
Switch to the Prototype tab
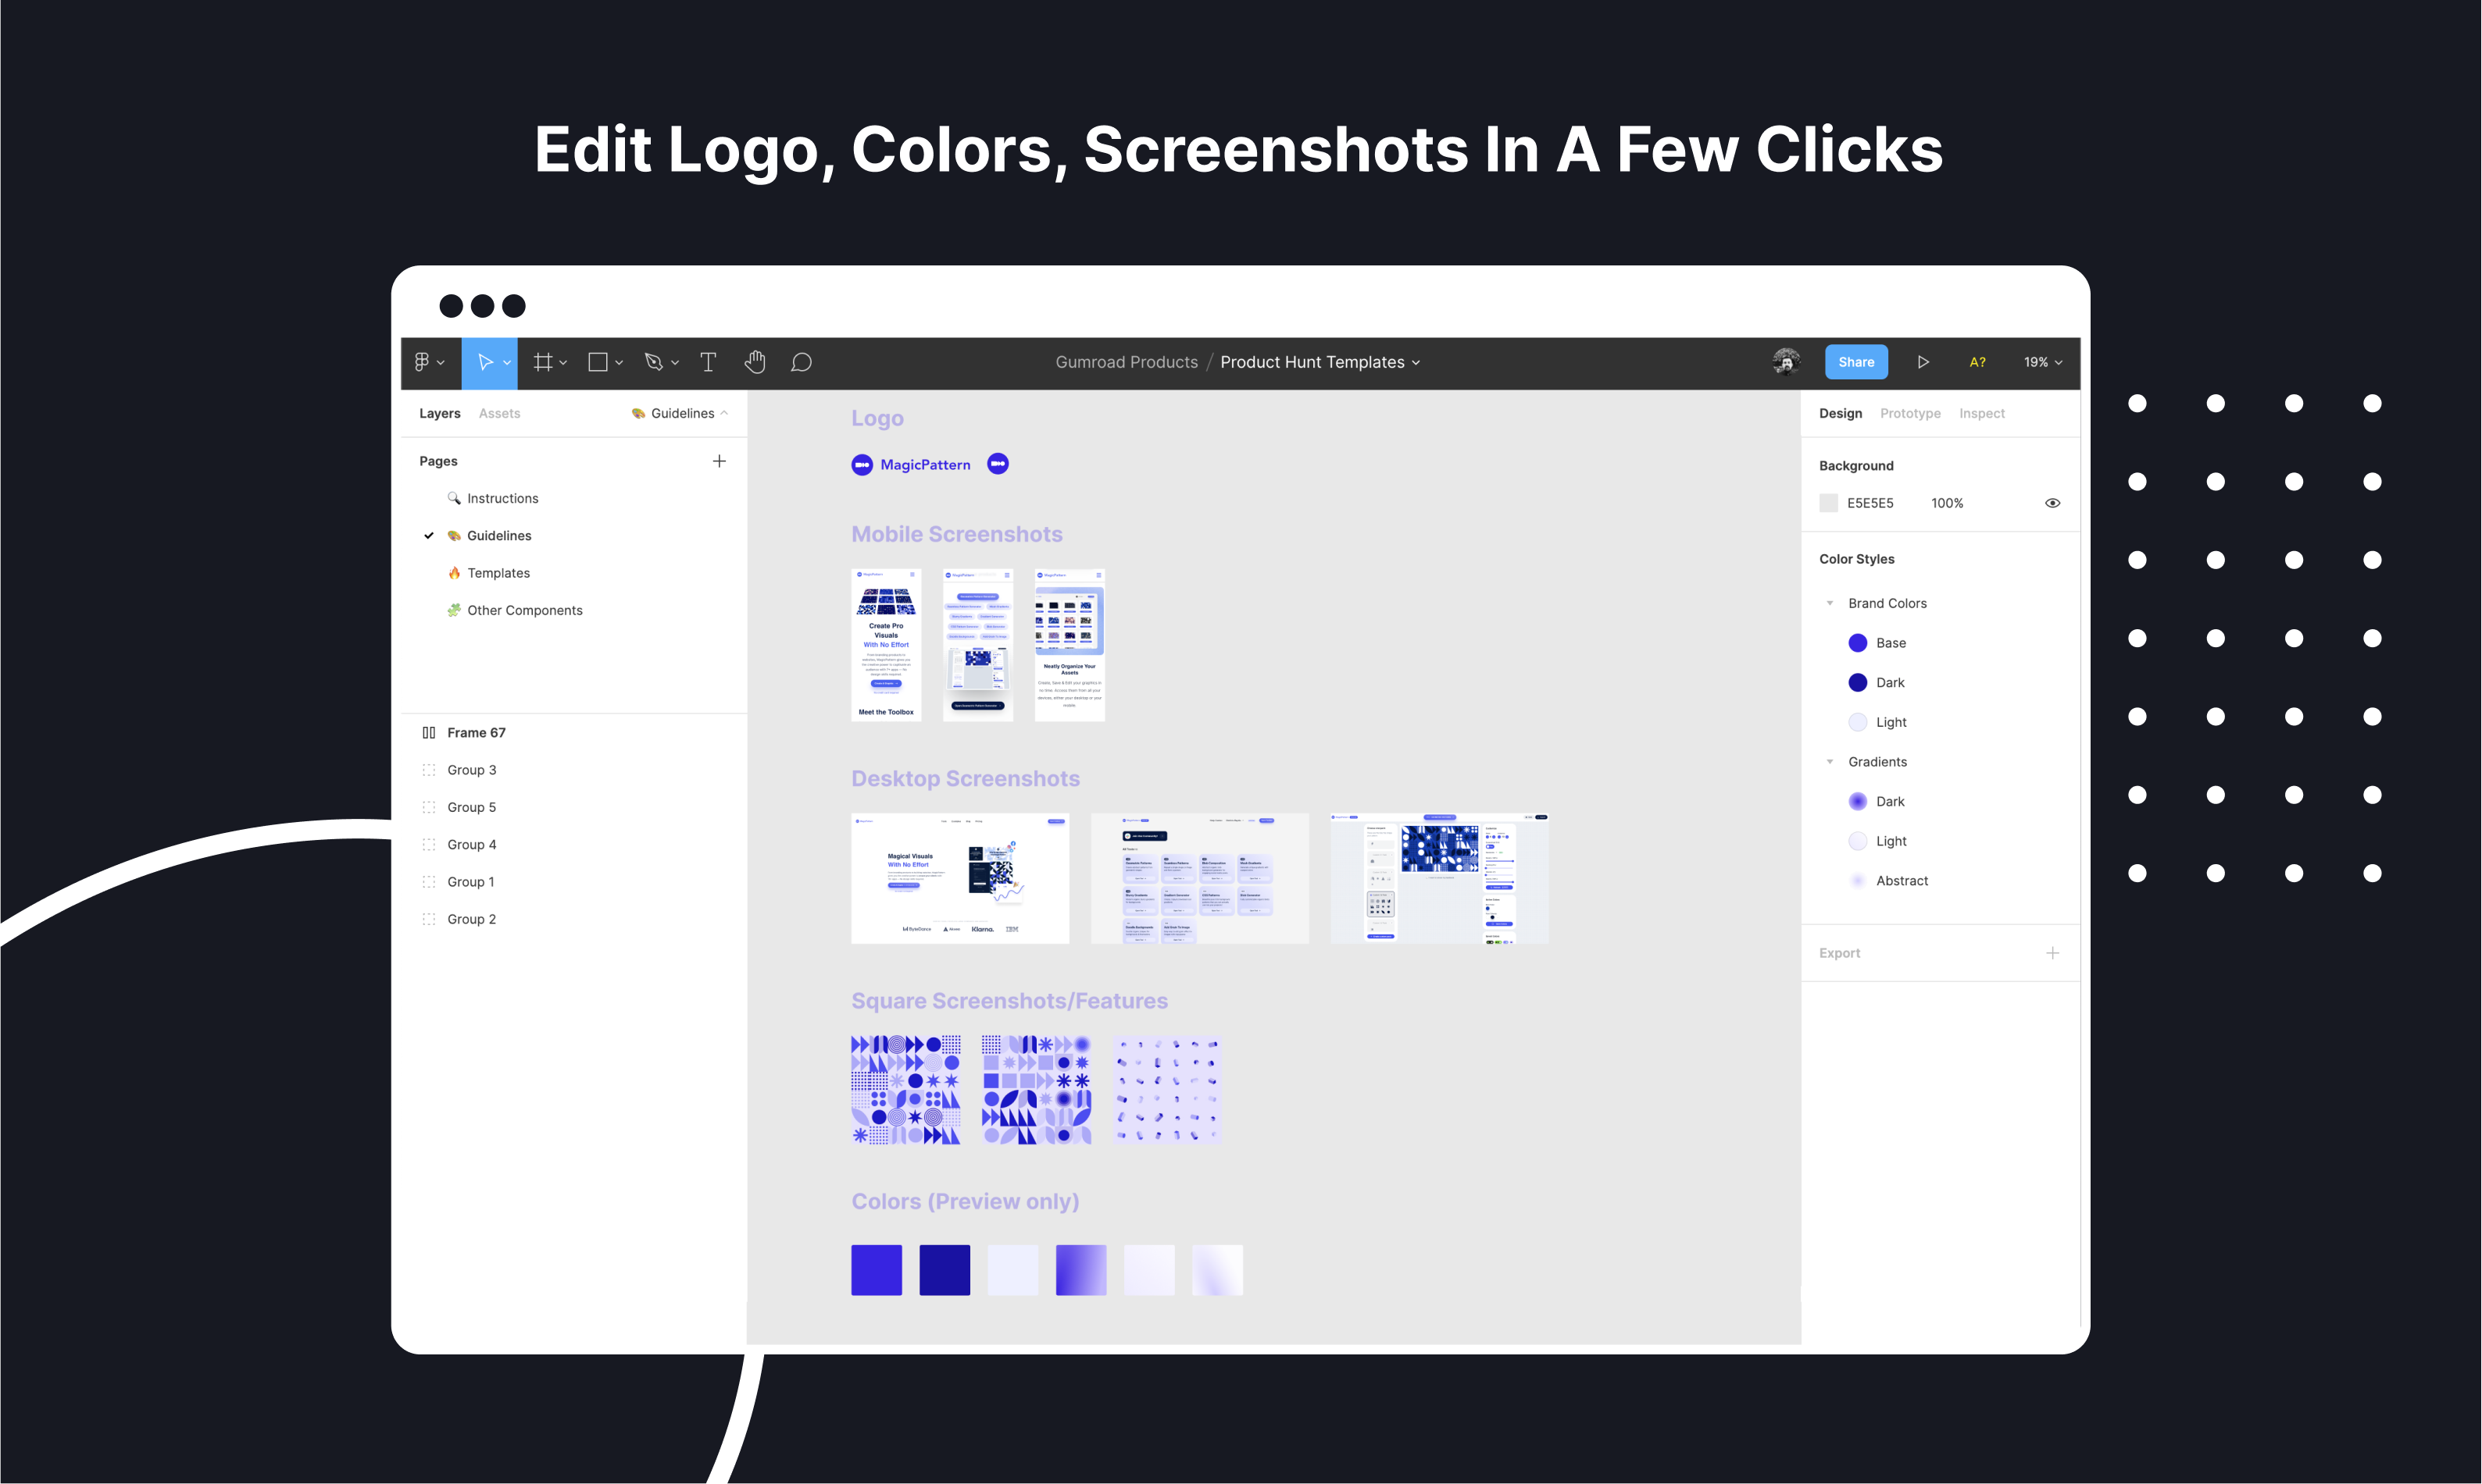point(1909,413)
